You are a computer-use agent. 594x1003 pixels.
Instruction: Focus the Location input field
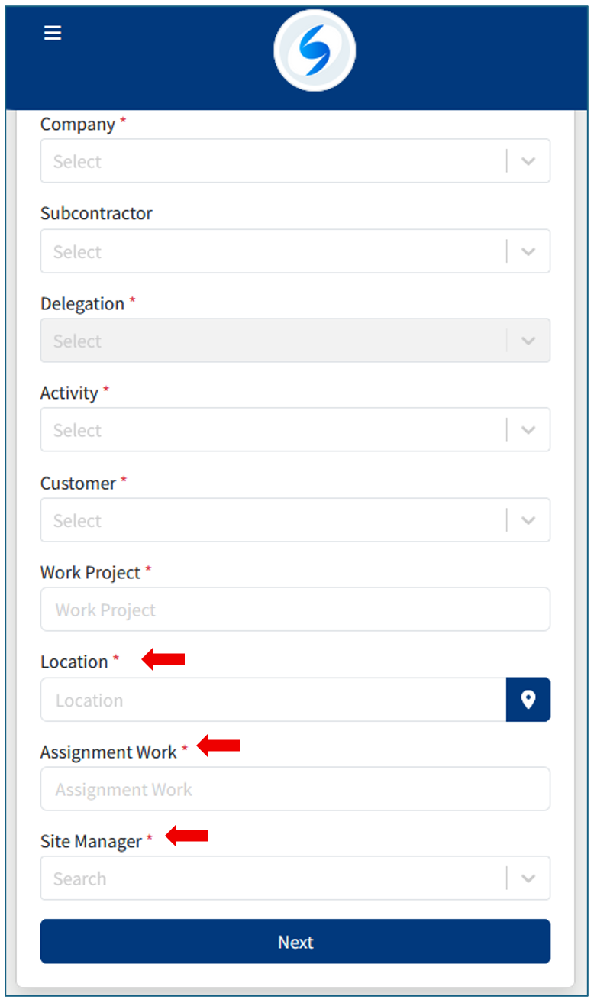click(x=273, y=700)
